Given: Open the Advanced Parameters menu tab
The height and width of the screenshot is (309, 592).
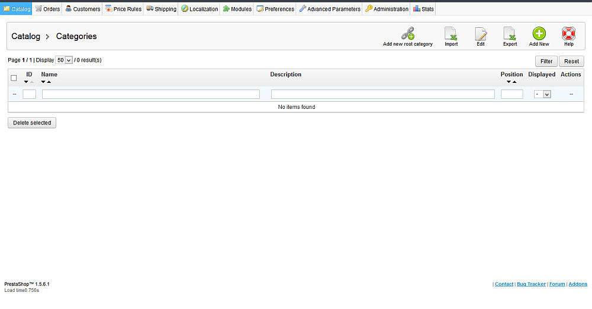Looking at the screenshot, I should (329, 9).
